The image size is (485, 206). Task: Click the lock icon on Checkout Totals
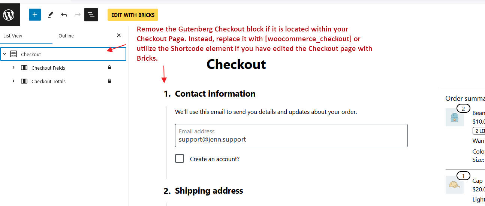click(109, 81)
